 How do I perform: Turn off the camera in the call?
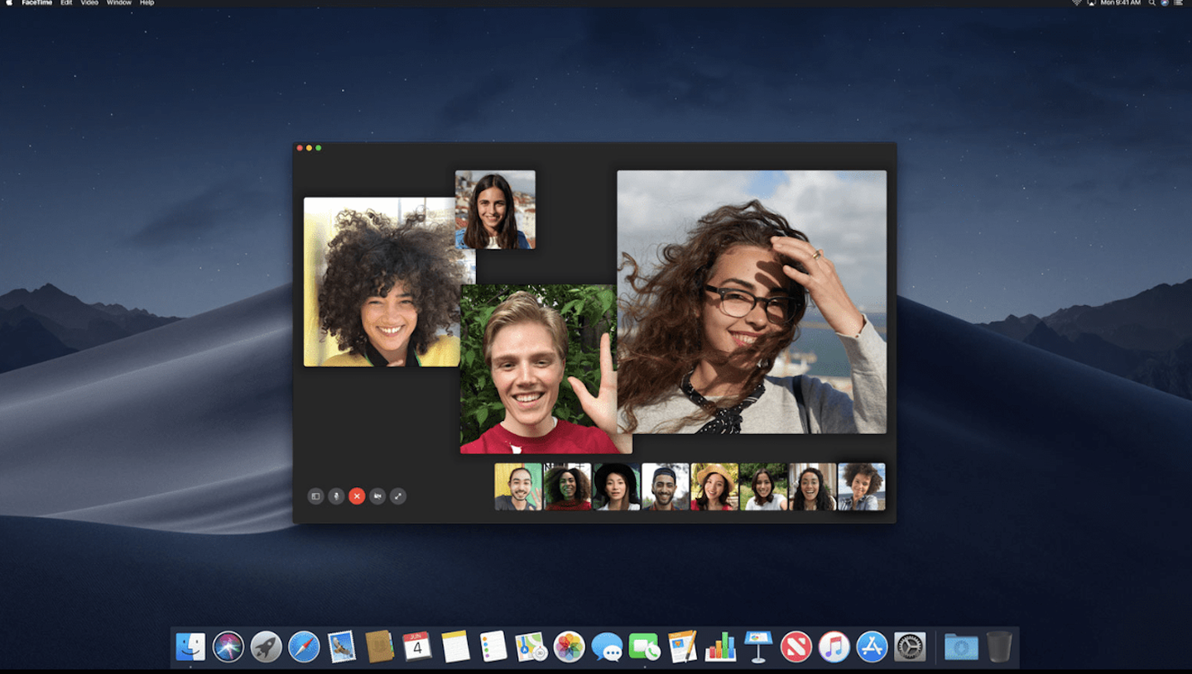point(377,496)
